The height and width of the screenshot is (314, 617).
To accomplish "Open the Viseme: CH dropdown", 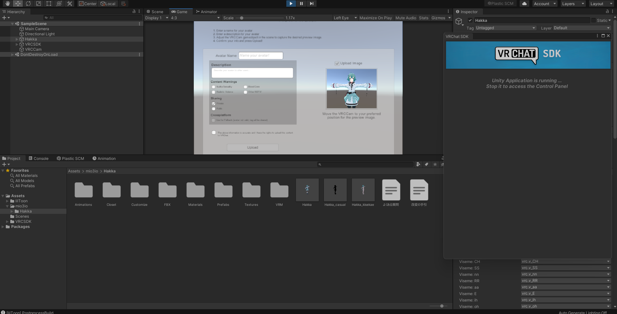I will coord(566,261).
